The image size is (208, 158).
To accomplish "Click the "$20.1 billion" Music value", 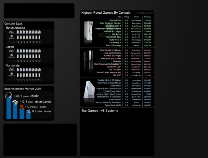I will tap(21, 96).
